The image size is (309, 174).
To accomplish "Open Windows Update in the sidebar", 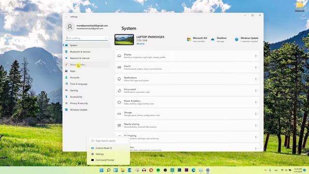I will (x=87, y=110).
